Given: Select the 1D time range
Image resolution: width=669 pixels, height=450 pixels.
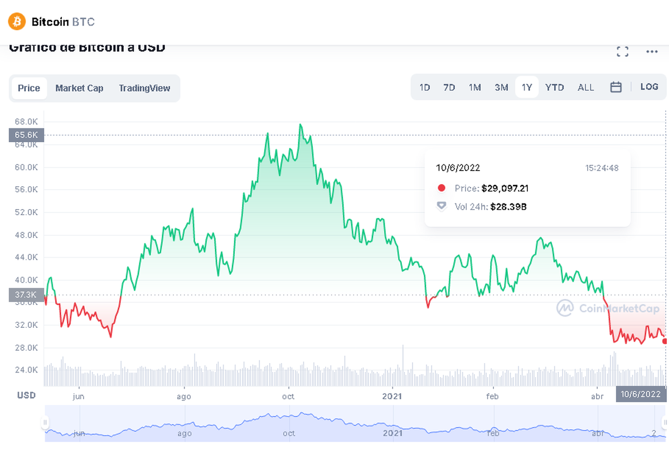Looking at the screenshot, I should pos(425,88).
